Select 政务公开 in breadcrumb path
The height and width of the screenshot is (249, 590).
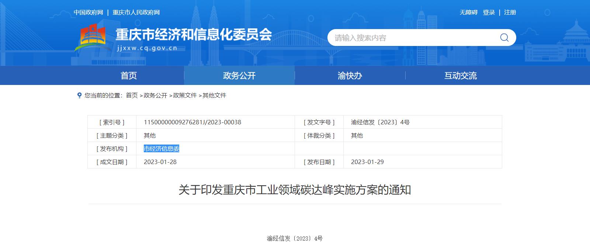pyautogui.click(x=155, y=95)
